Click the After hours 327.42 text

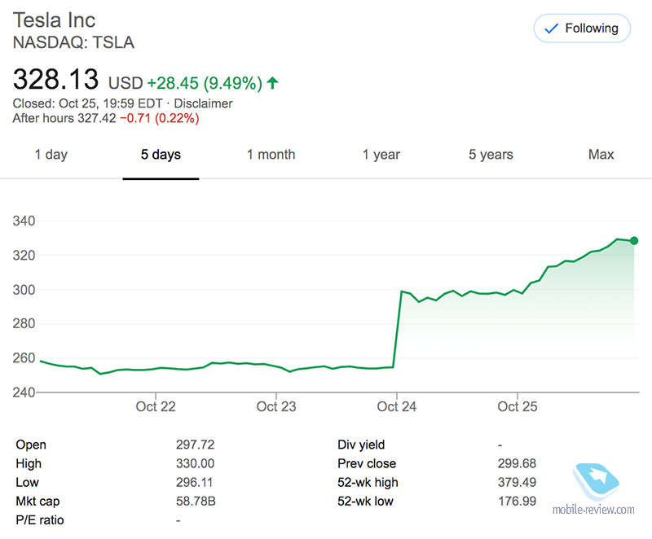click(x=64, y=118)
